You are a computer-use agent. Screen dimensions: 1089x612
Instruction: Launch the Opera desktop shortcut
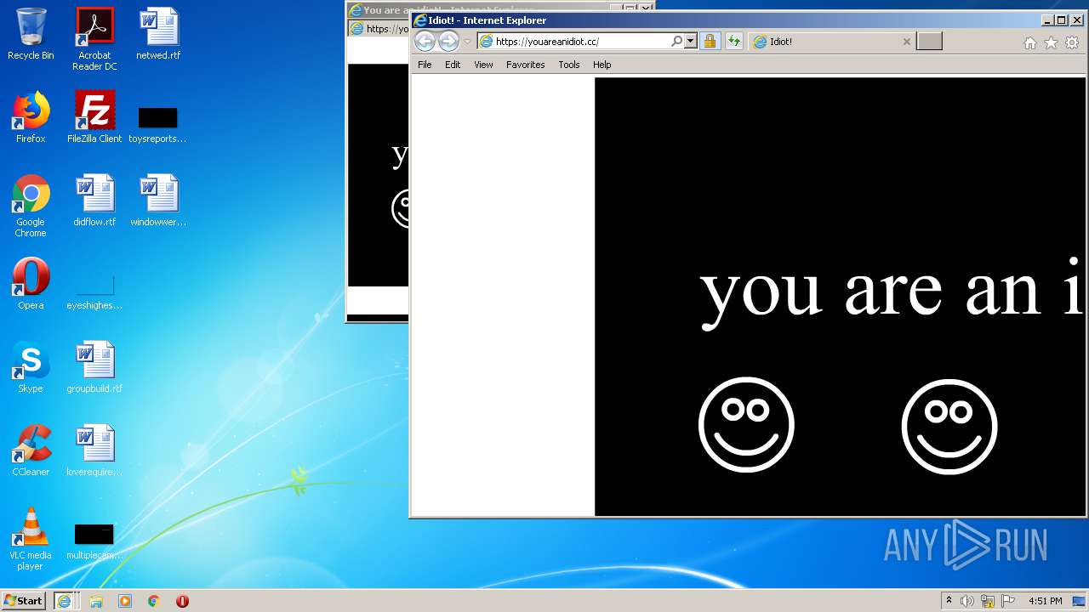(x=31, y=284)
